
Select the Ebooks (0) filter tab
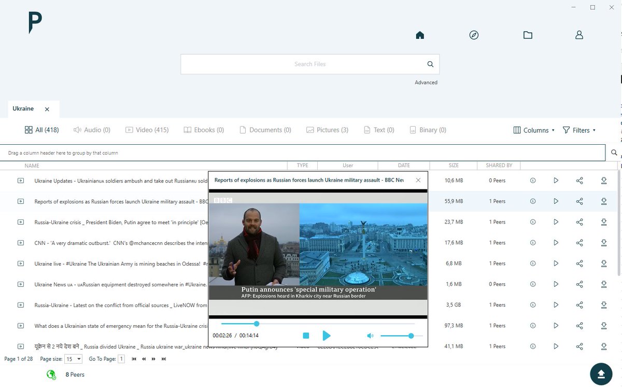(204, 130)
